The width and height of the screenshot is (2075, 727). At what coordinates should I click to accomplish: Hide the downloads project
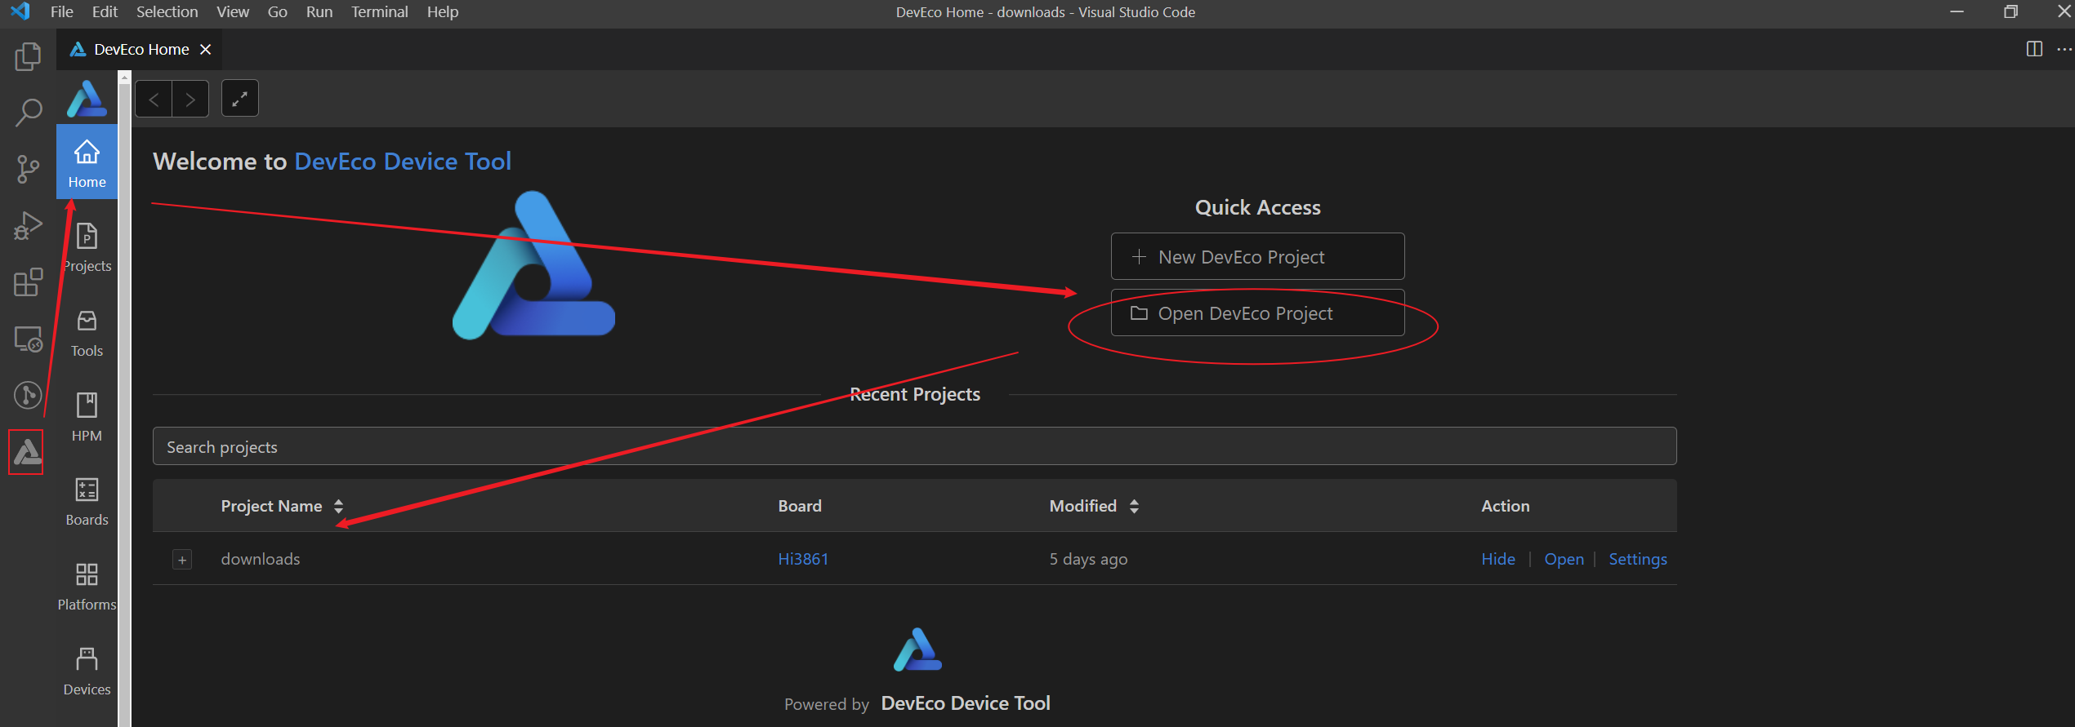click(x=1498, y=559)
